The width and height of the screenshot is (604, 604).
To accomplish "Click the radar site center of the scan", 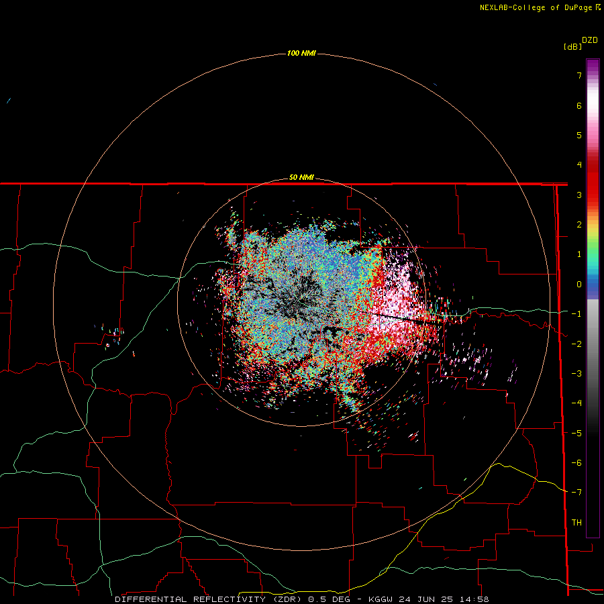I will pos(301,303).
